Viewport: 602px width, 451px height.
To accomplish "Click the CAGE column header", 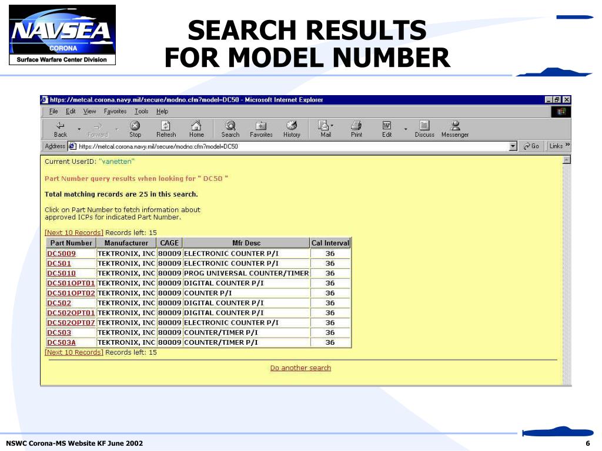I will click(x=169, y=243).
